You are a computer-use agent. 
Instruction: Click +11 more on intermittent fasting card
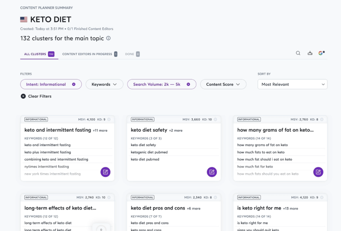[100, 131]
